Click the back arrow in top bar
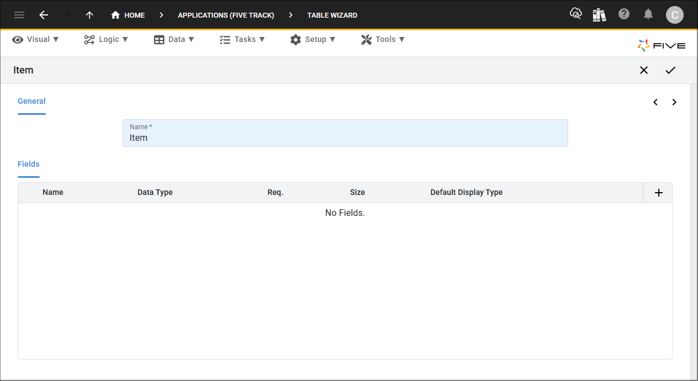This screenshot has width=698, height=381. pyautogui.click(x=44, y=15)
